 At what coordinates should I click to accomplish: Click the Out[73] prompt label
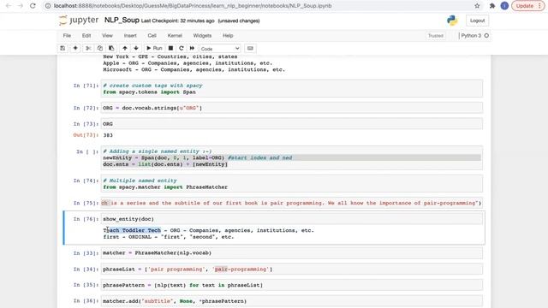86,135
